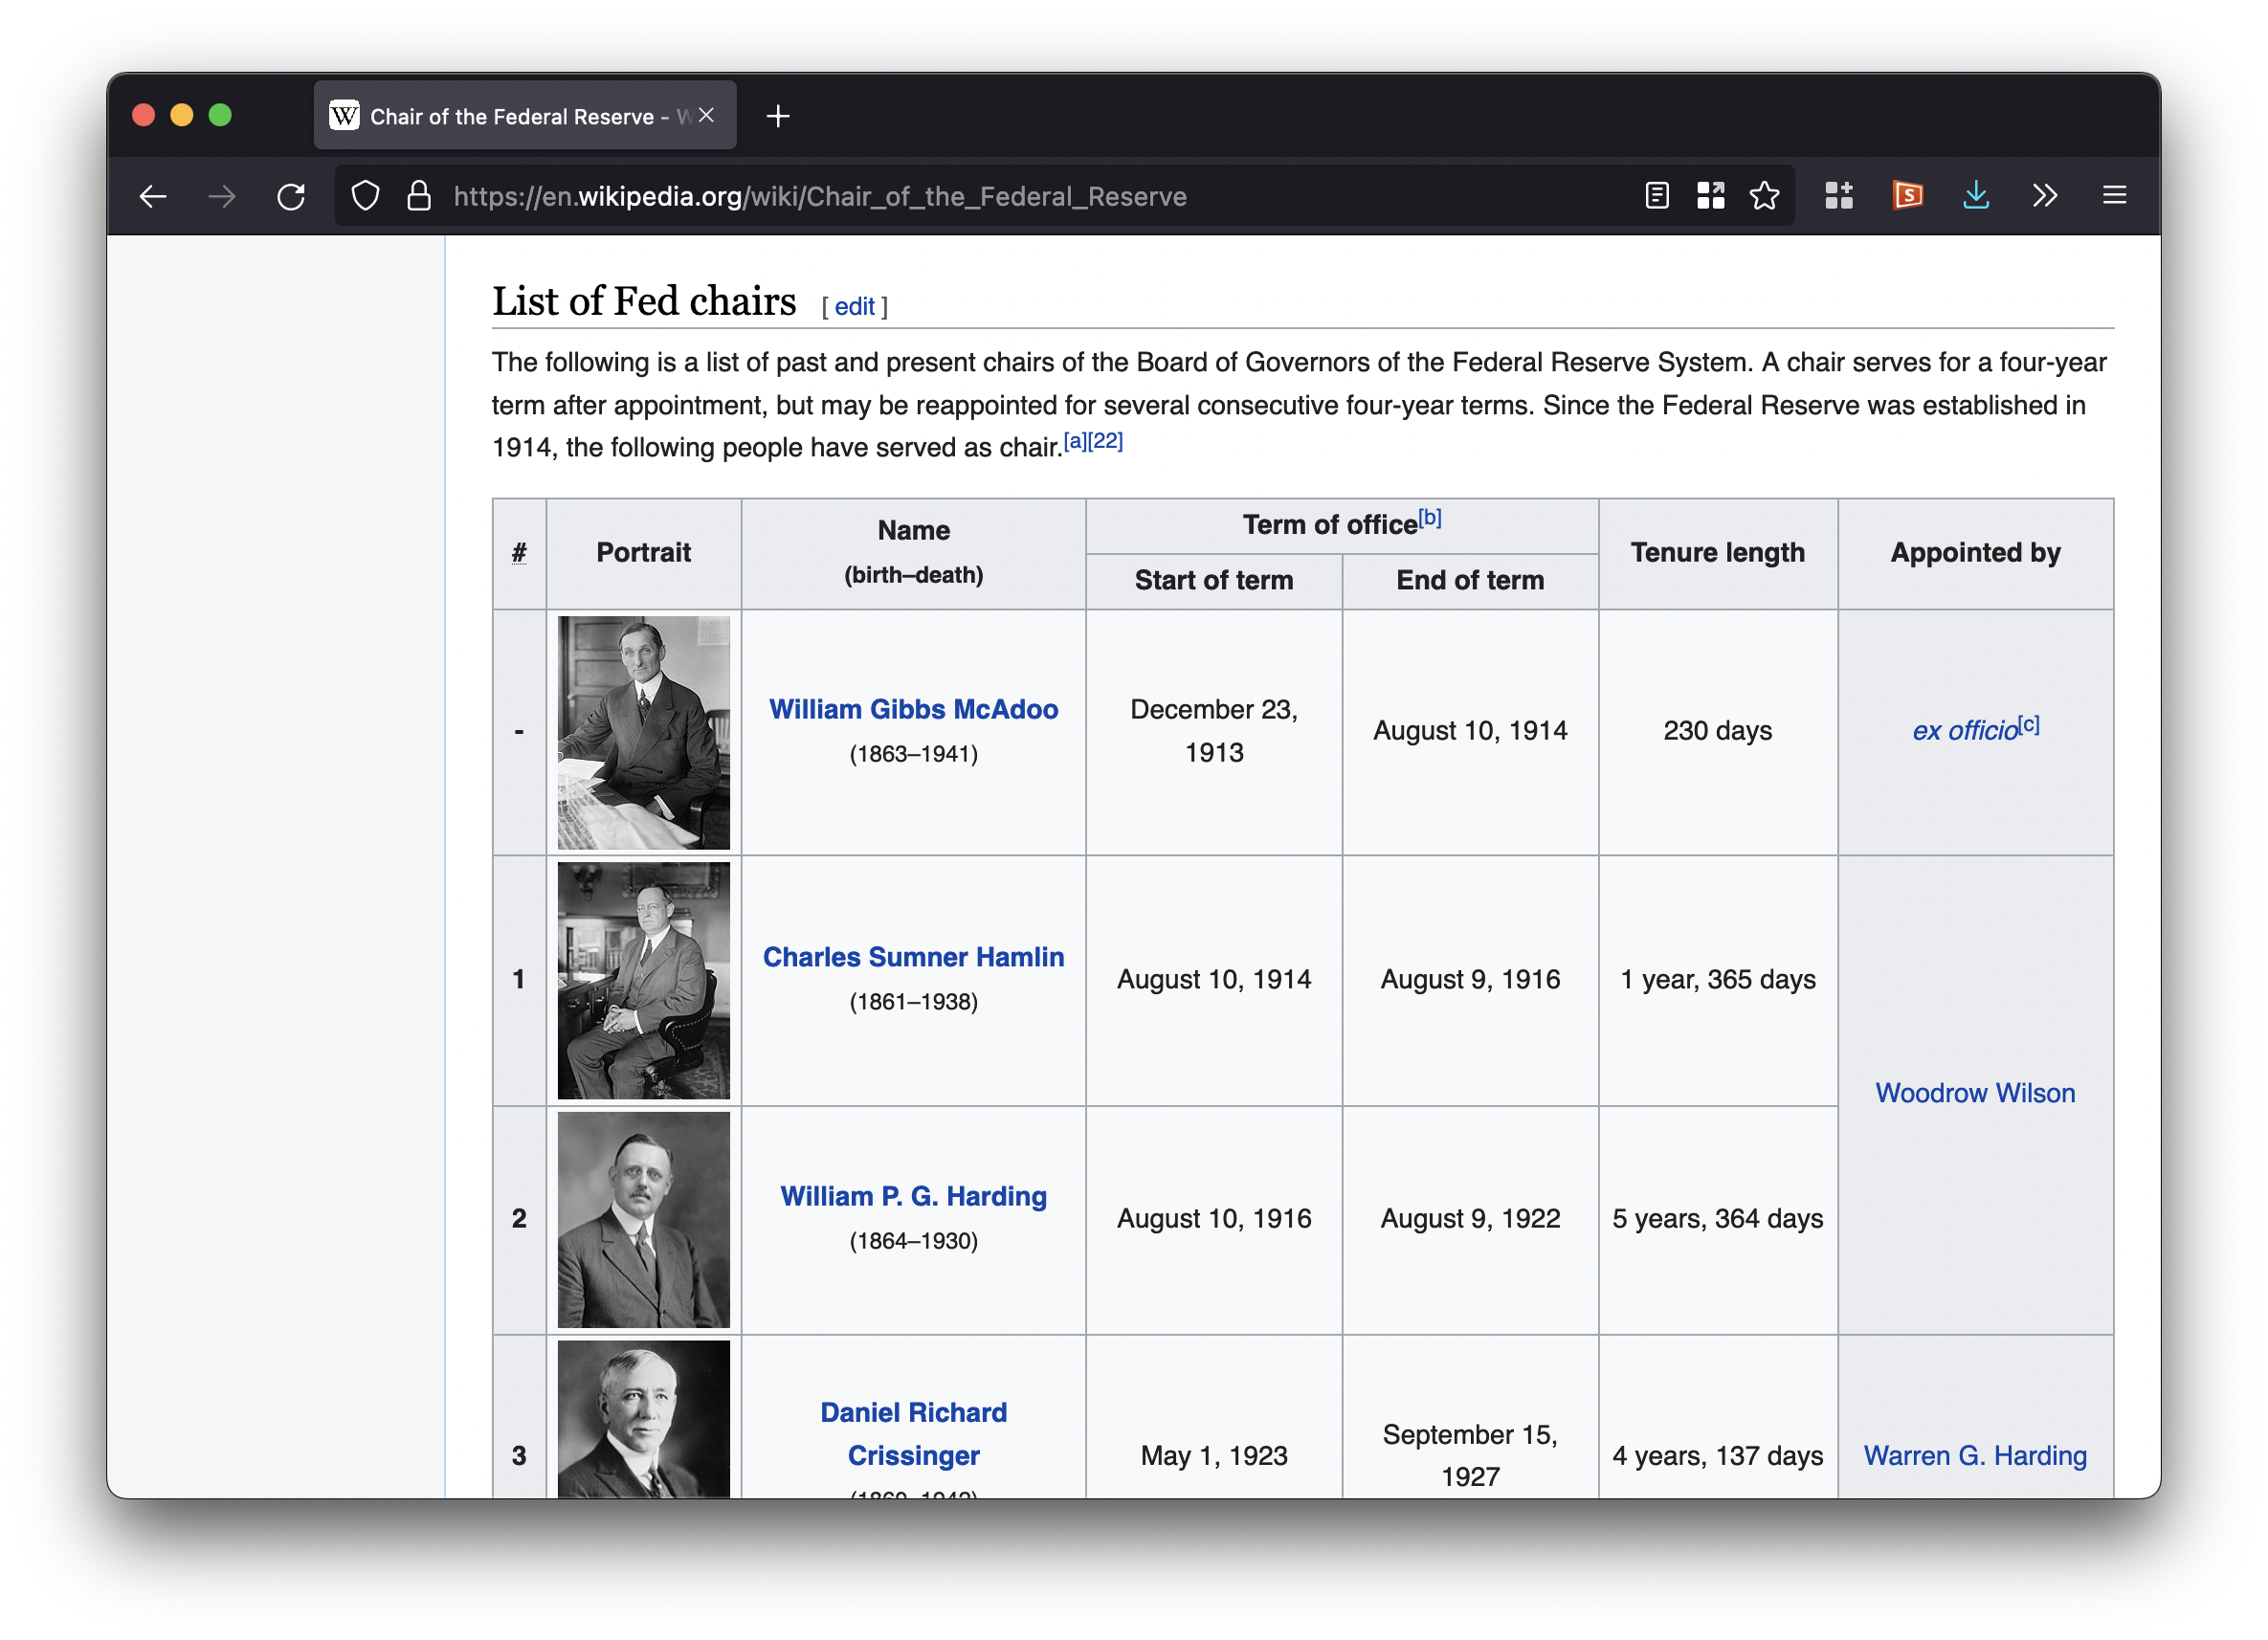
Task: Click the site security padlock icon
Action: (419, 196)
